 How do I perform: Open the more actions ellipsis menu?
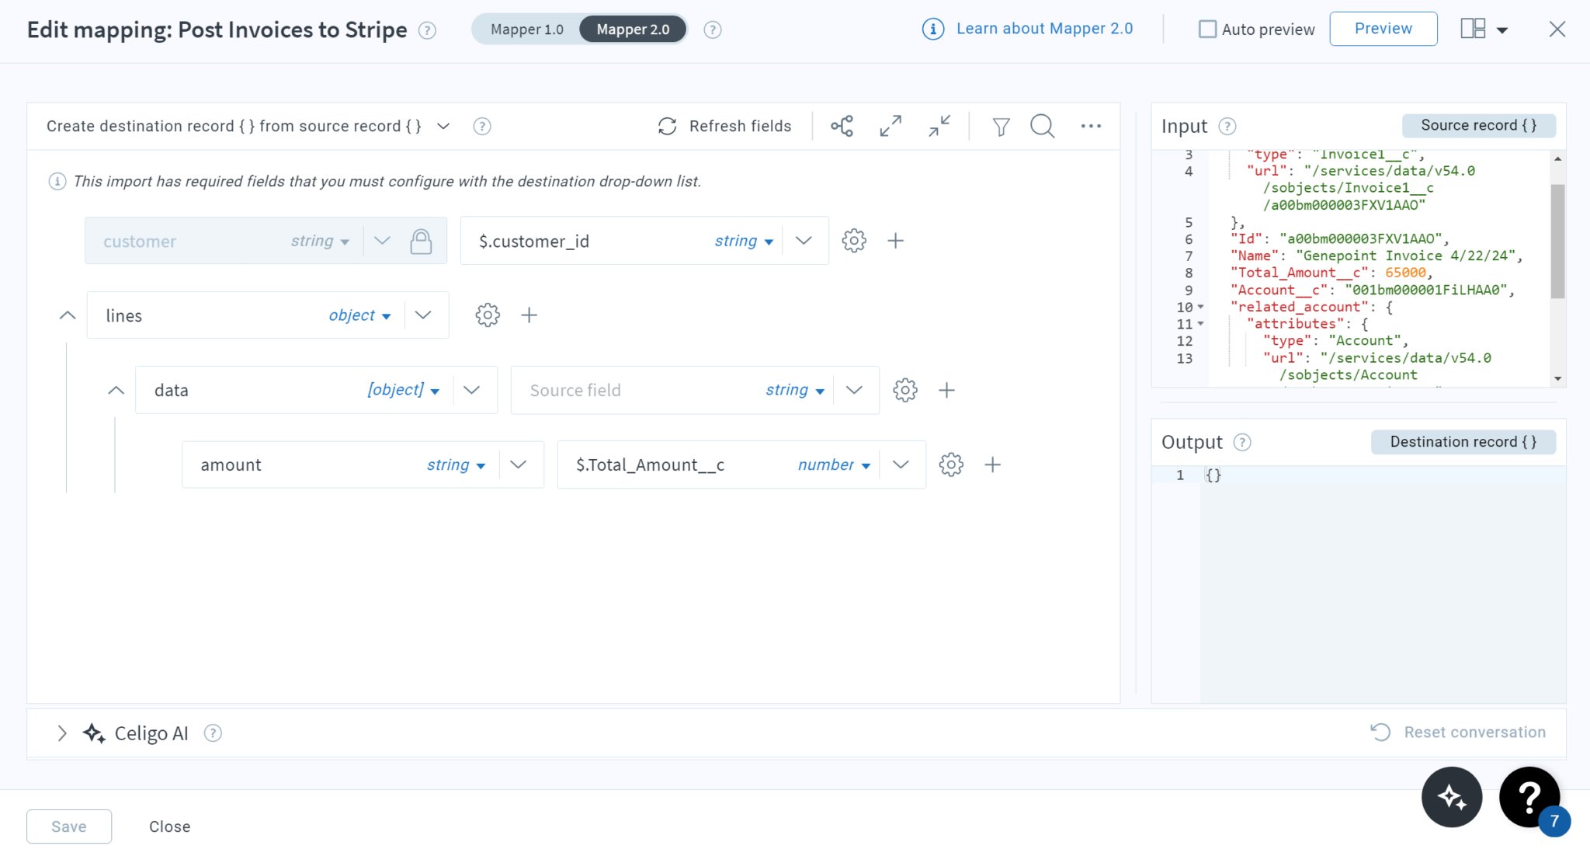(1092, 126)
